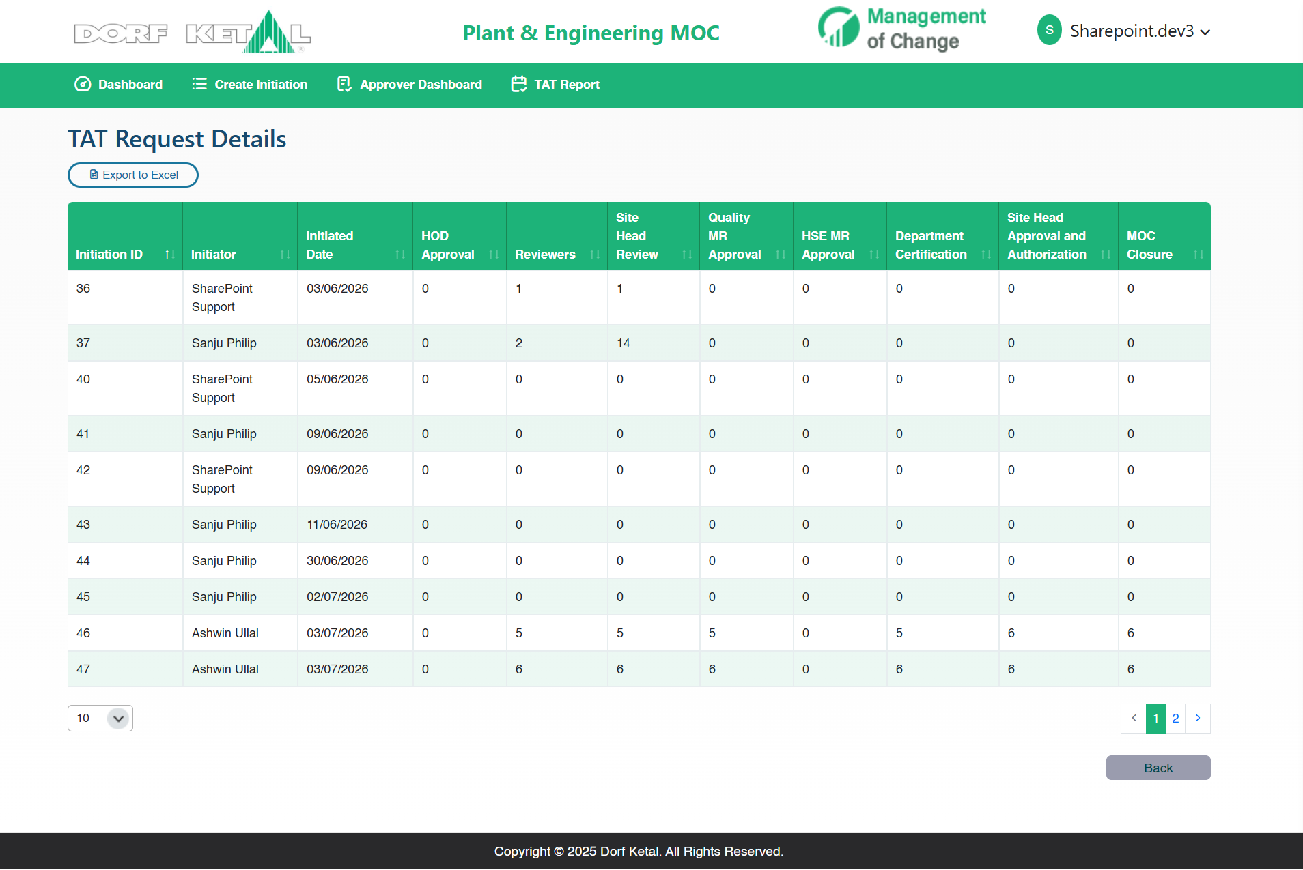Click the Dorf Ketal logo
The height and width of the screenshot is (870, 1303).
click(x=193, y=32)
